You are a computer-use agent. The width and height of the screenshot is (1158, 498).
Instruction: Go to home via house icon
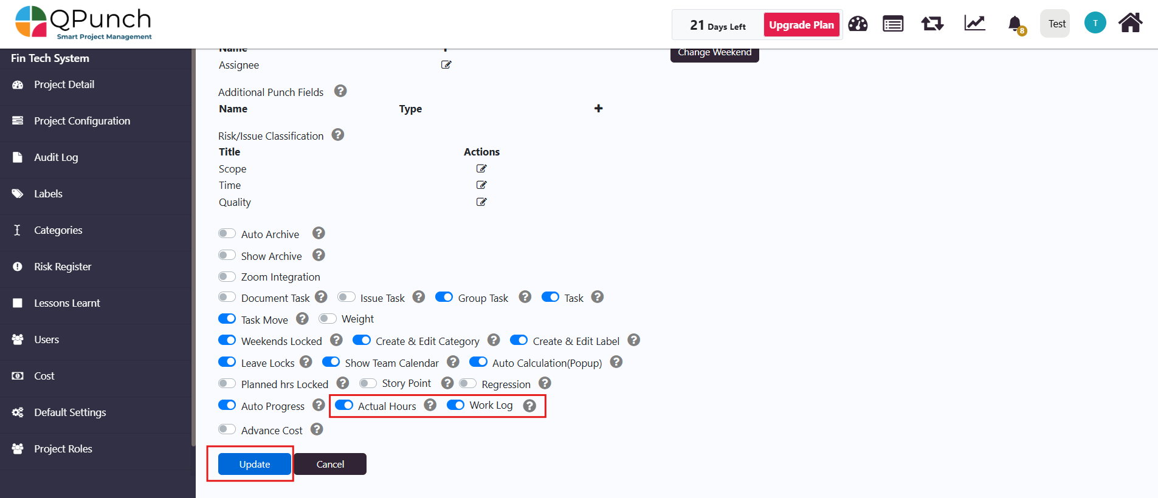1131,23
